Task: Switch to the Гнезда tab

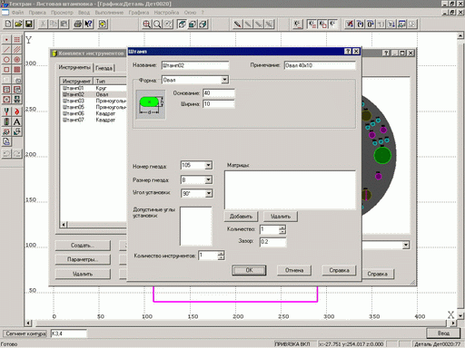Action: (104, 68)
